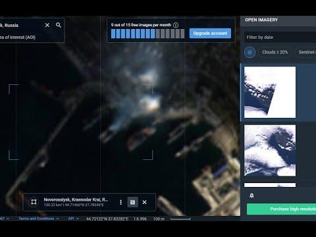Toggle the Sentinel filter chip
The width and height of the screenshot is (316, 237).
pyautogui.click(x=306, y=52)
